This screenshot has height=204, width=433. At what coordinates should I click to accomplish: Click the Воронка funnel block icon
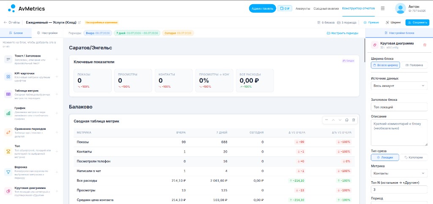point(8,172)
